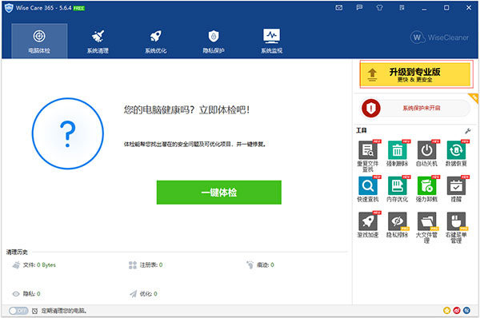Open the 自动关机 auto shutdown tool
The height and width of the screenshot is (318, 480).
426,153
